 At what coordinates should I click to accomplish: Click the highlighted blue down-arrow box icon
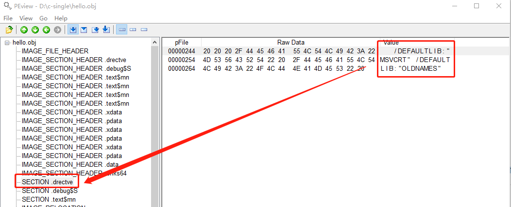click(x=73, y=30)
